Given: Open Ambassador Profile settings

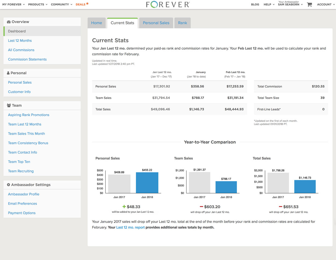Looking at the screenshot, I should click(x=24, y=194).
